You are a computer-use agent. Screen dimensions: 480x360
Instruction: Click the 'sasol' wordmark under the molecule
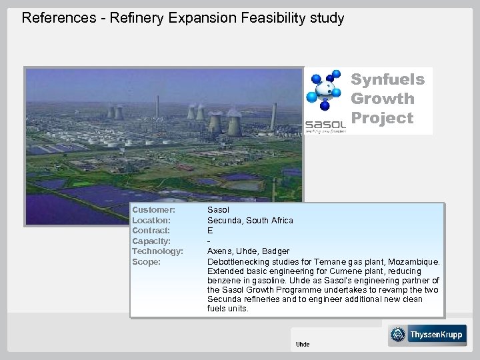pyautogui.click(x=325, y=125)
